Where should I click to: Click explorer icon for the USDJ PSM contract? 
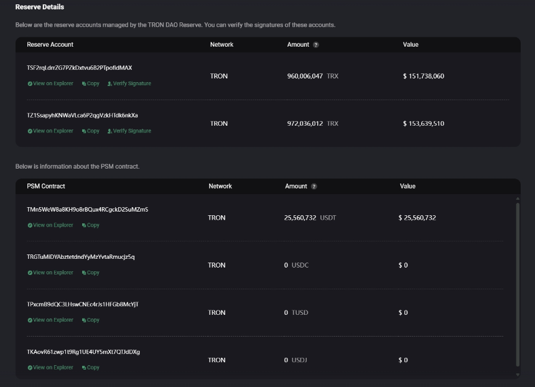pos(30,368)
